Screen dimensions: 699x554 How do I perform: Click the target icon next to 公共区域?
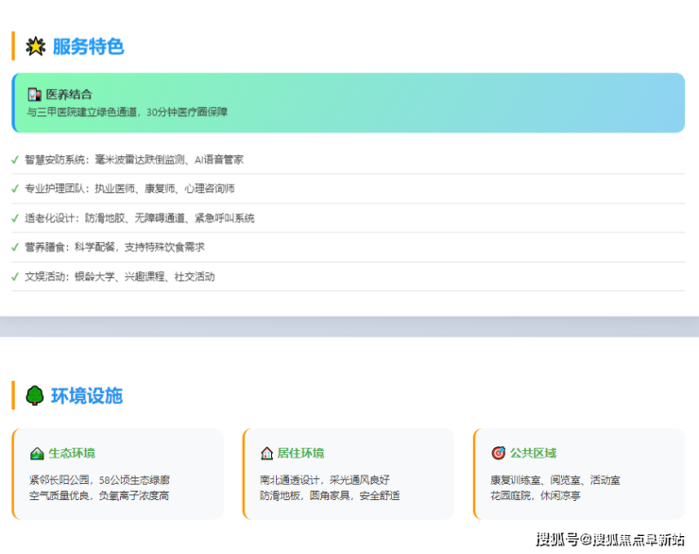[499, 453]
